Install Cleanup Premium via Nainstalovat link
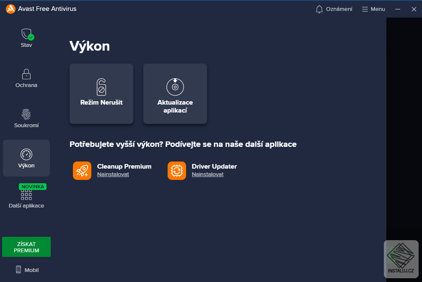 coord(113,174)
